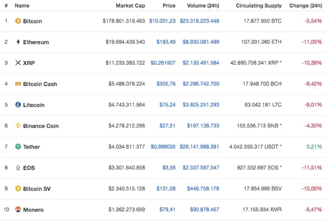326x221 pixels.
Task: Select Tether market cap $4.034.611.377
Action: point(127,147)
